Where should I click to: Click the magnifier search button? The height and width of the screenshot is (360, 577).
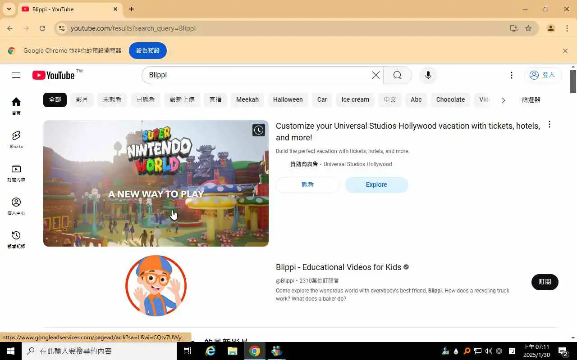pos(398,75)
